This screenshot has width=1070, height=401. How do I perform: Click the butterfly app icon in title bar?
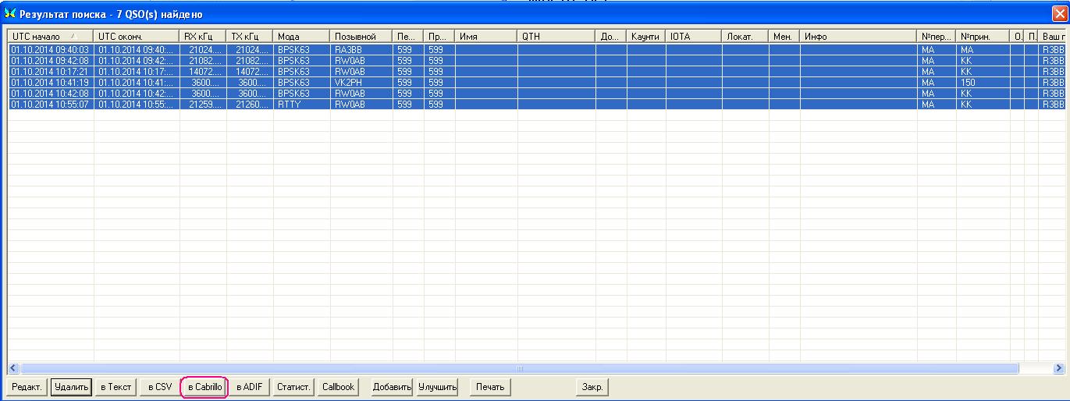pyautogui.click(x=10, y=14)
